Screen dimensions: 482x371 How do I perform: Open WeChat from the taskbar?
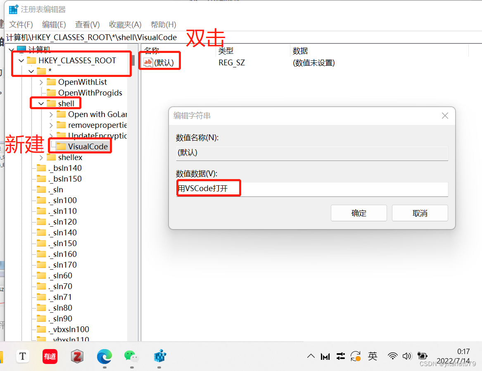coord(132,357)
